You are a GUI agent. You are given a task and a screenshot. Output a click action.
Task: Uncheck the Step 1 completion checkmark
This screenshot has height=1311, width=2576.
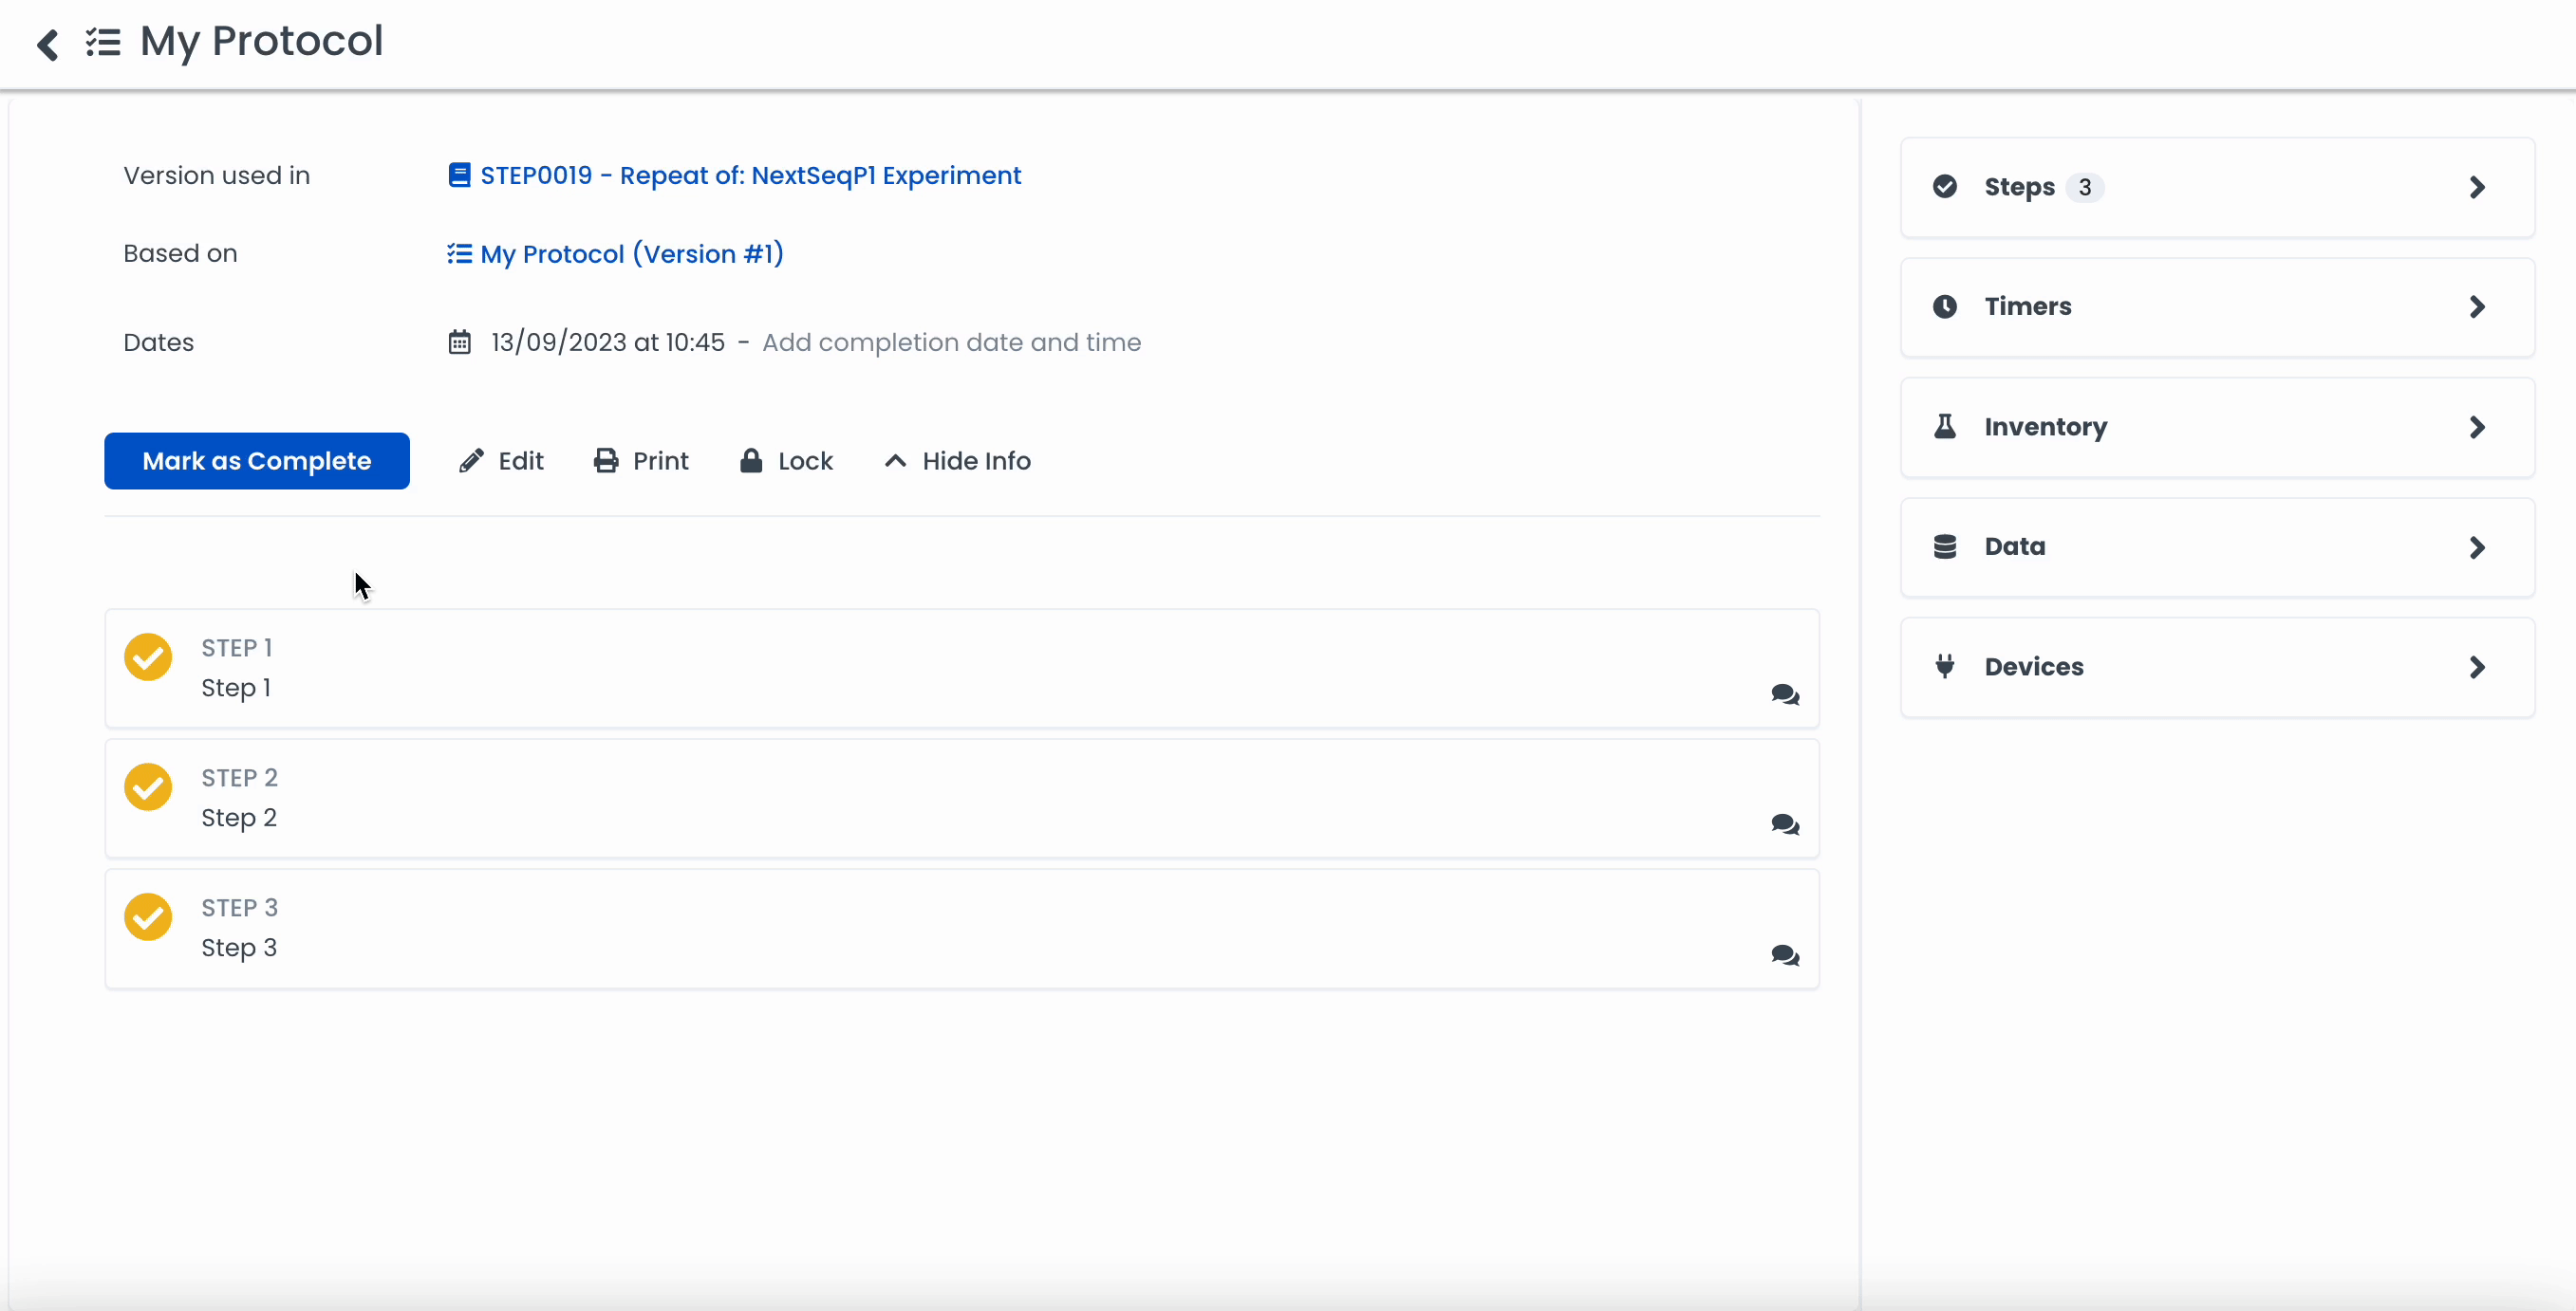click(x=148, y=657)
